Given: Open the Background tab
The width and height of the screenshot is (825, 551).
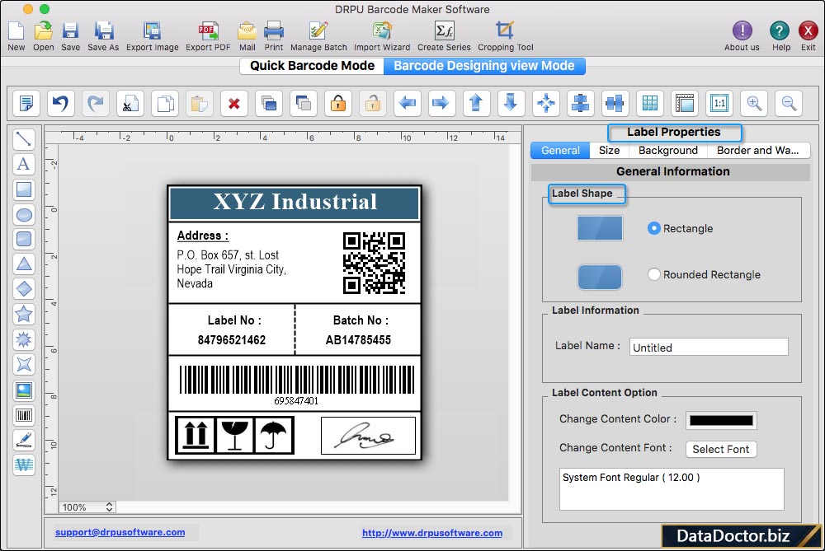Looking at the screenshot, I should tap(668, 150).
